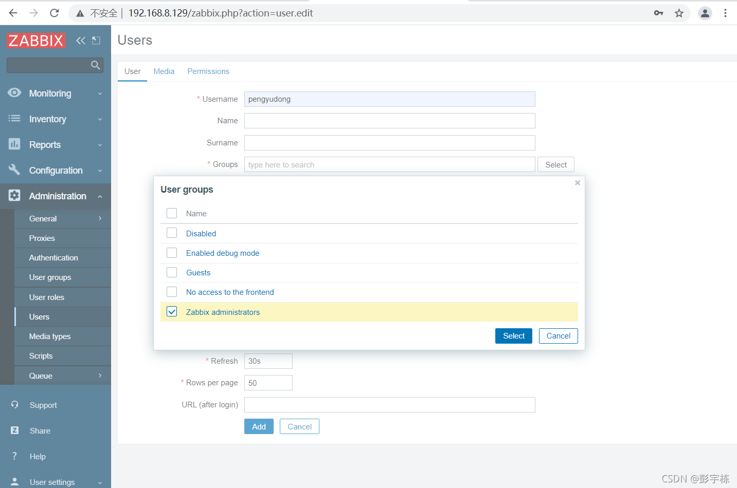This screenshot has width=737, height=488.
Task: Click the Configuration wrench icon
Action: pos(14,170)
